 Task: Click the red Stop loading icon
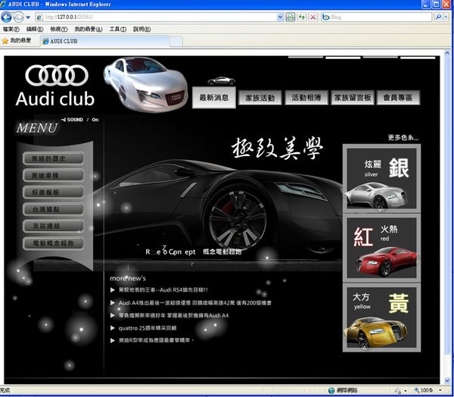point(313,17)
